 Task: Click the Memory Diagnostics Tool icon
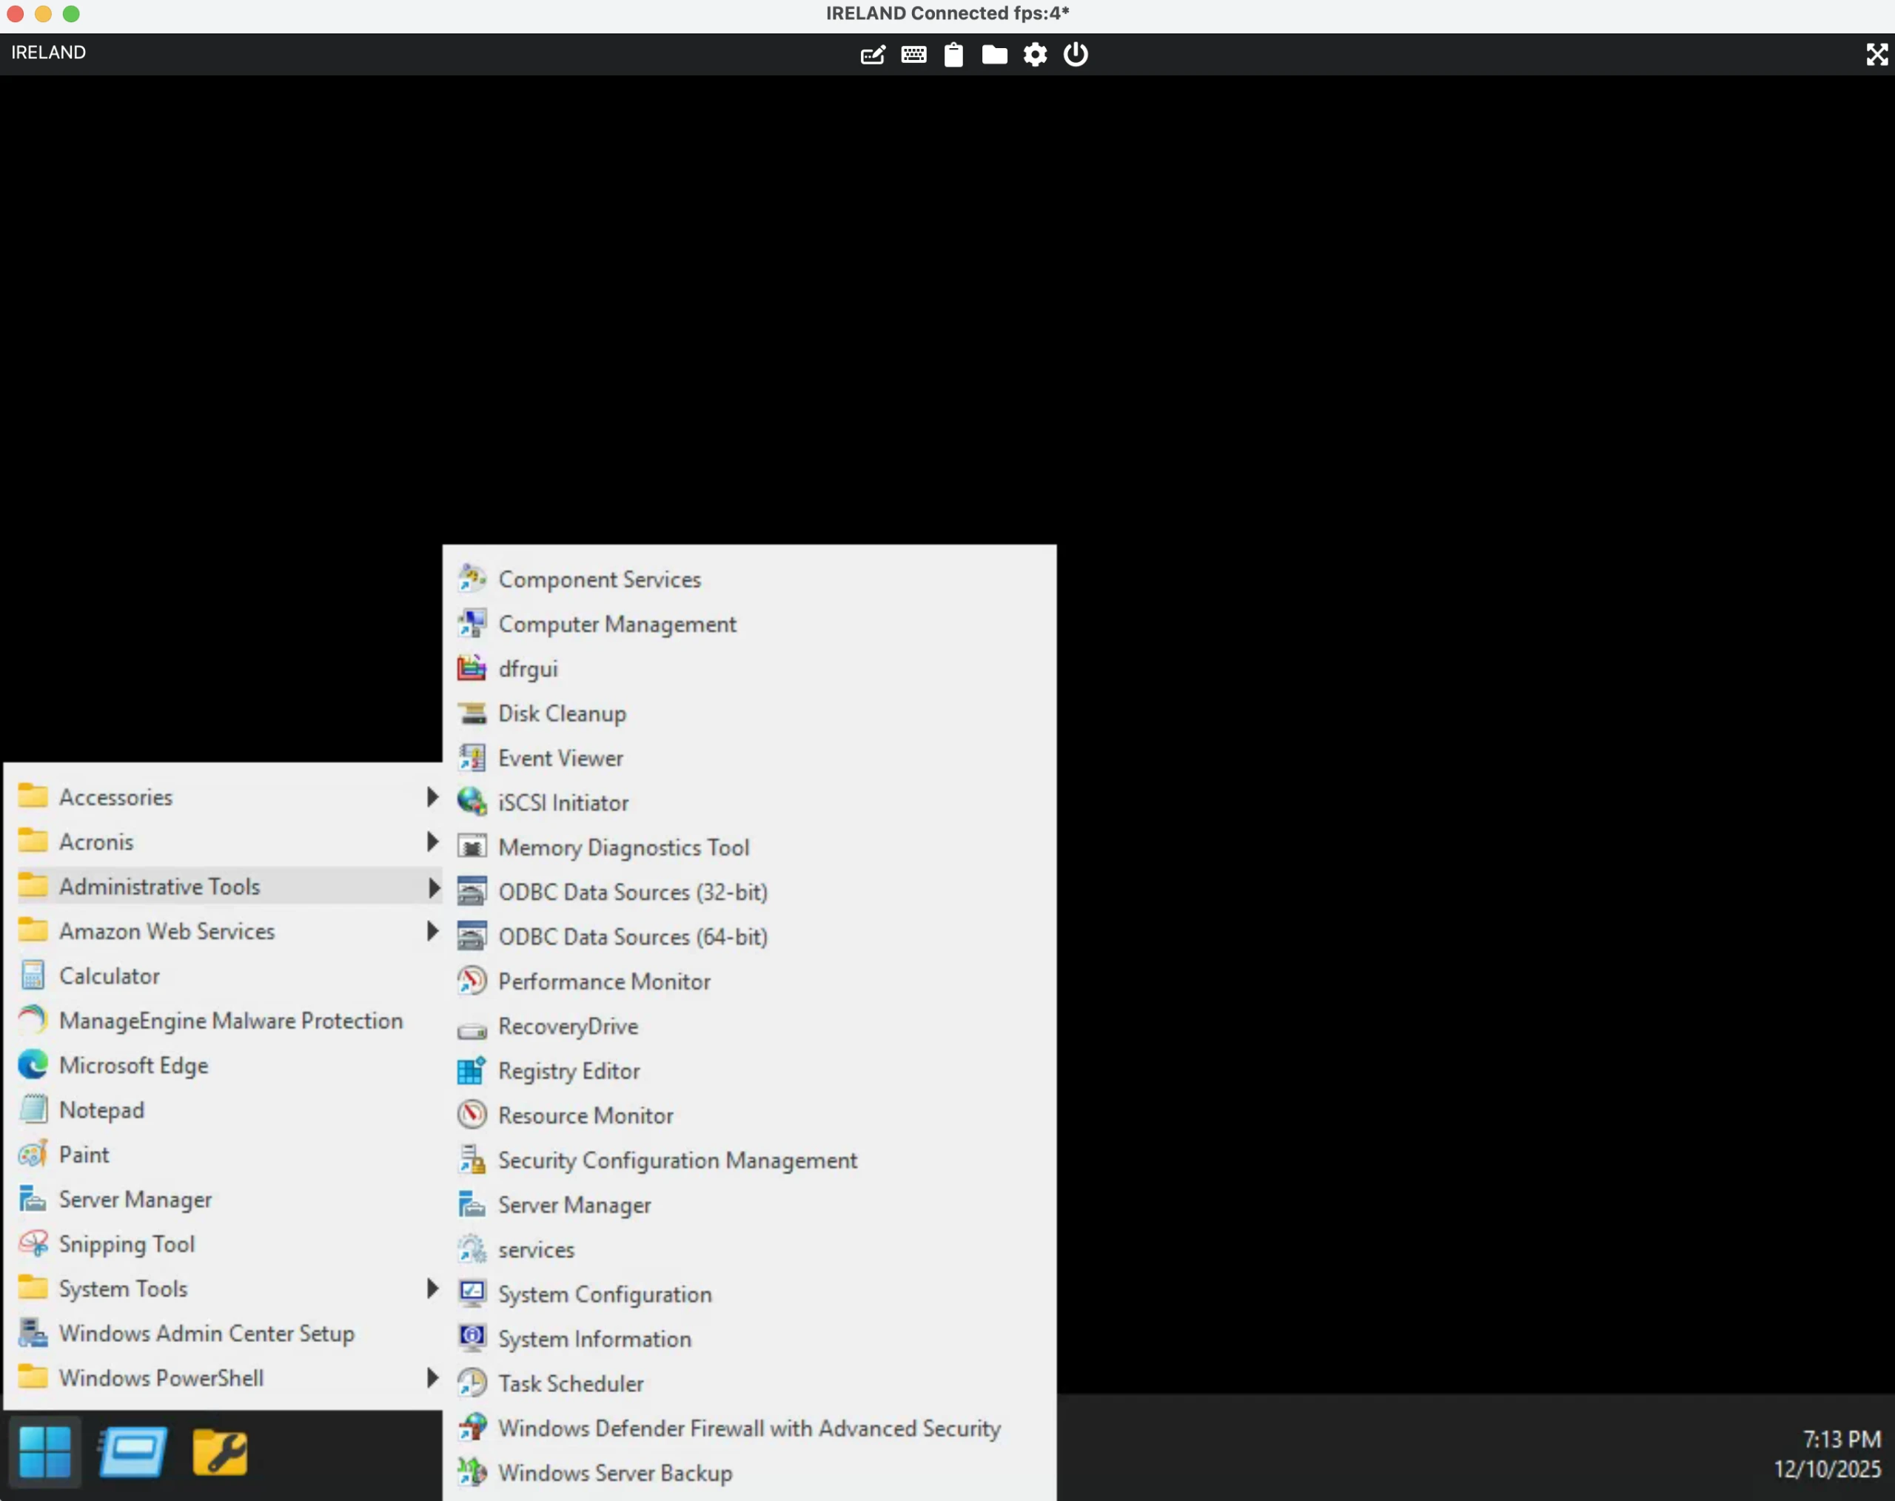[x=472, y=847]
